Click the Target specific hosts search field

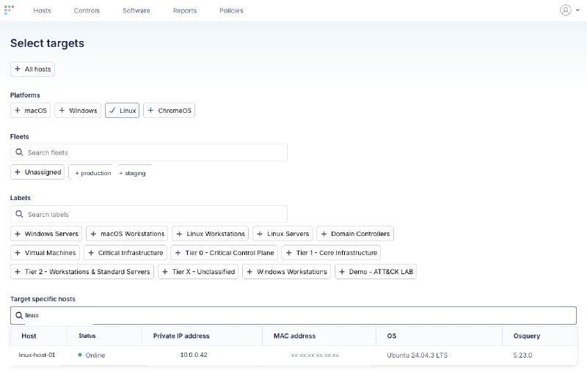pyautogui.click(x=293, y=315)
